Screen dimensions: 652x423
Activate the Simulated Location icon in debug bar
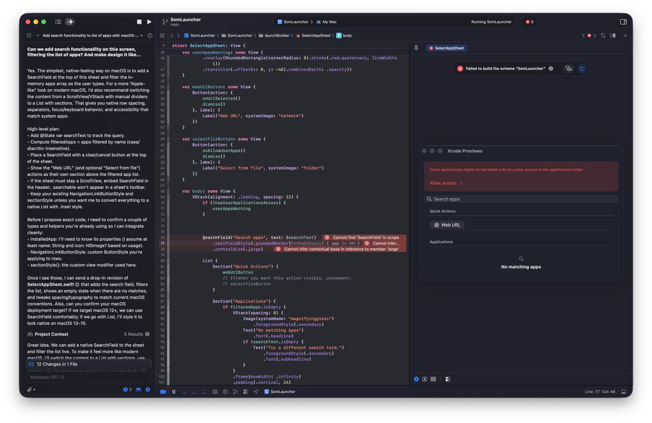coord(254,392)
